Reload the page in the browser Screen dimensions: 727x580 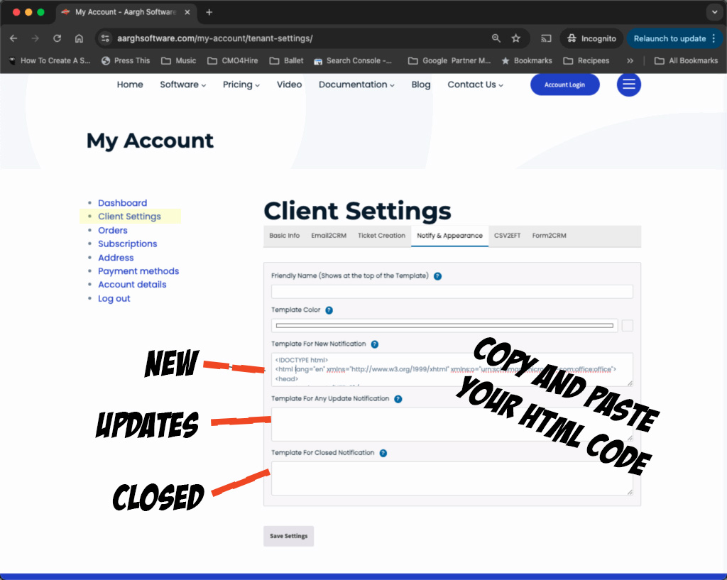[x=58, y=38]
